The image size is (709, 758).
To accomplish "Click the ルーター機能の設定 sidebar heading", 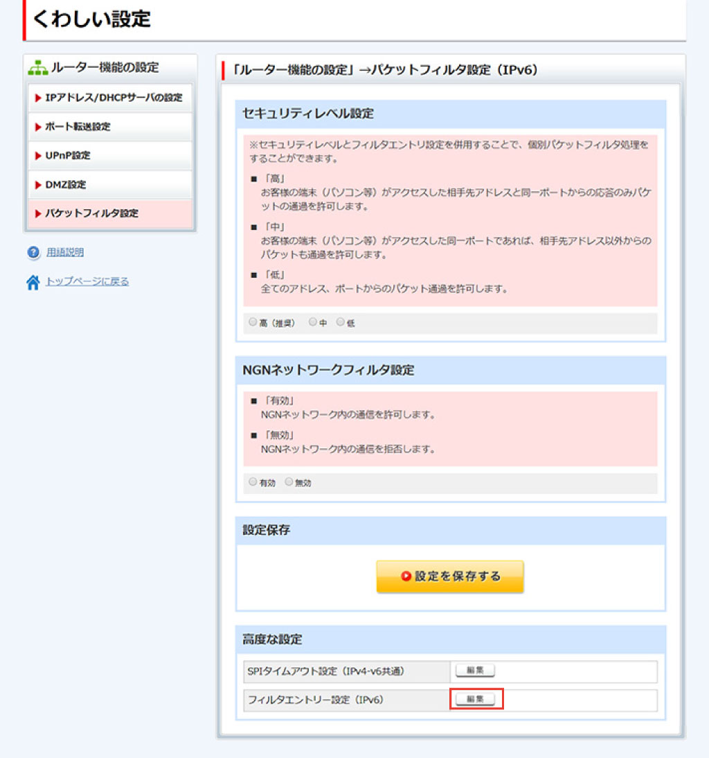I will pos(105,68).
